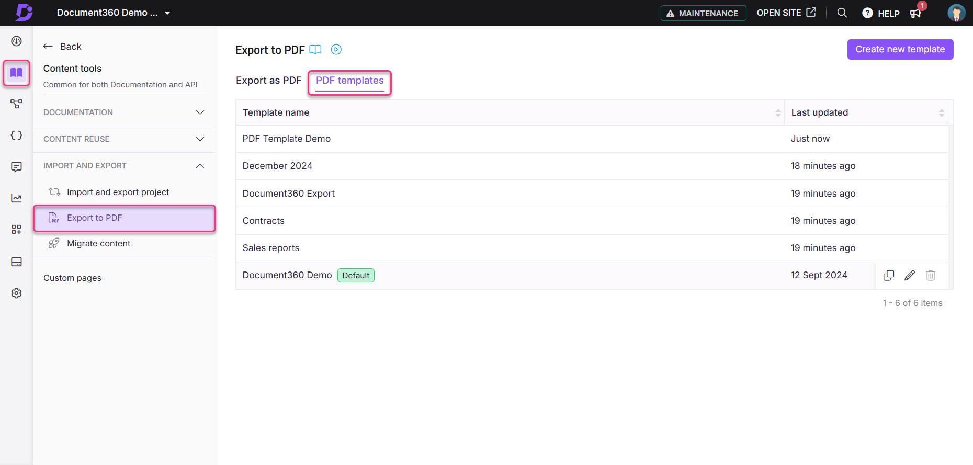Open Custom pages
Screen dimensions: 973x465
point(72,278)
